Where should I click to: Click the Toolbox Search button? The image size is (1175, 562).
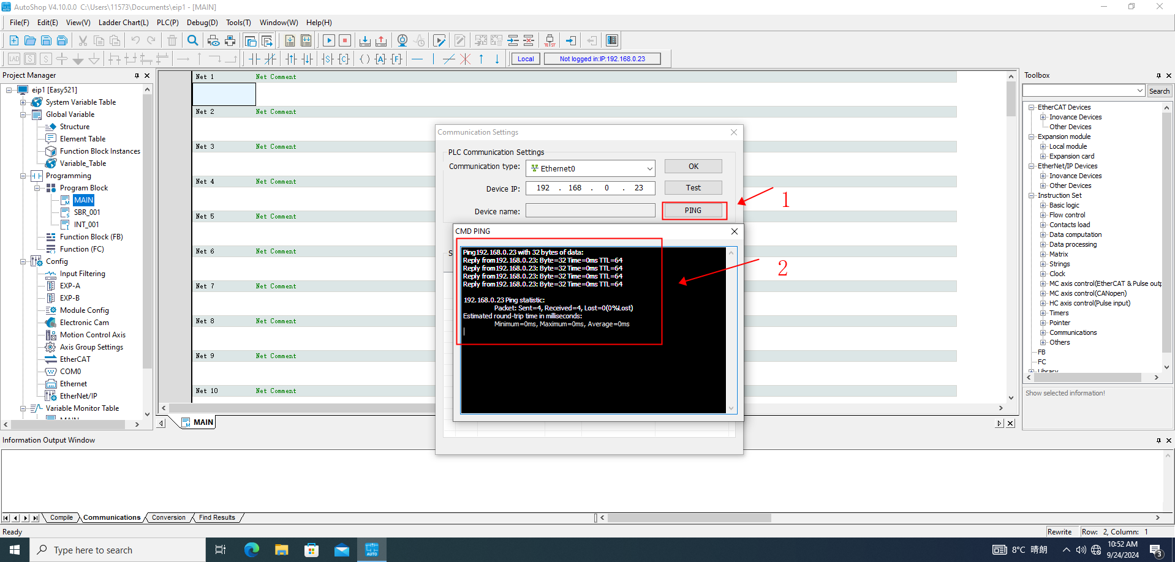click(x=1159, y=91)
